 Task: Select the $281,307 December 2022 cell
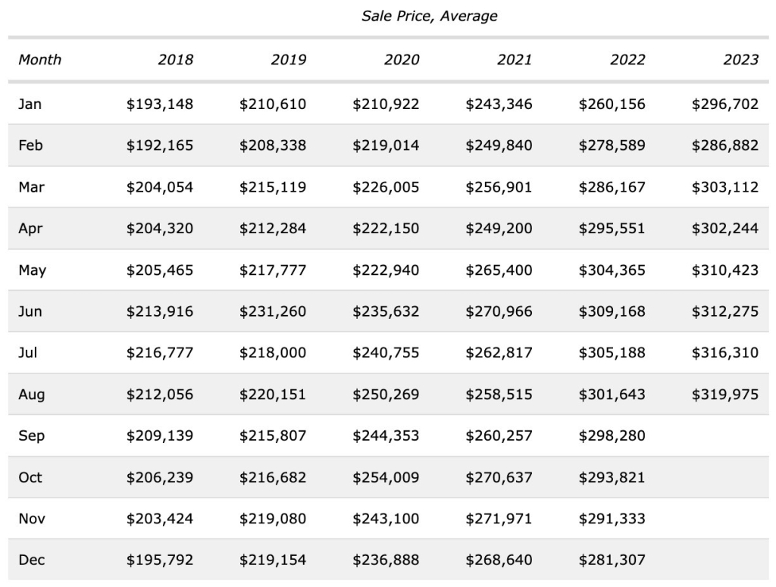pyautogui.click(x=612, y=560)
